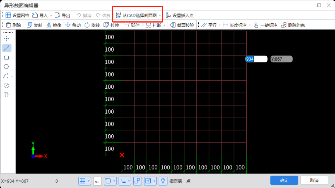335x188 pixels.
Task: Click 删除约束 delete constraint tool
Action: 293,25
